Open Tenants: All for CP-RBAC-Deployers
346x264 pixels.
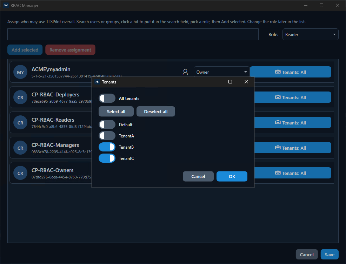tap(293, 97)
